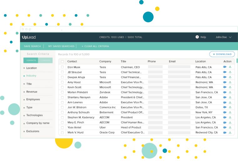
Task: Expand the Industry filter
Action: point(31,76)
